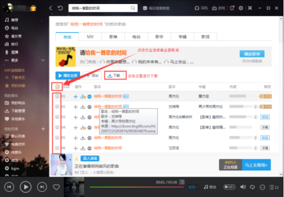
Task: Check the checkbox for song 03
Action: 57,117
